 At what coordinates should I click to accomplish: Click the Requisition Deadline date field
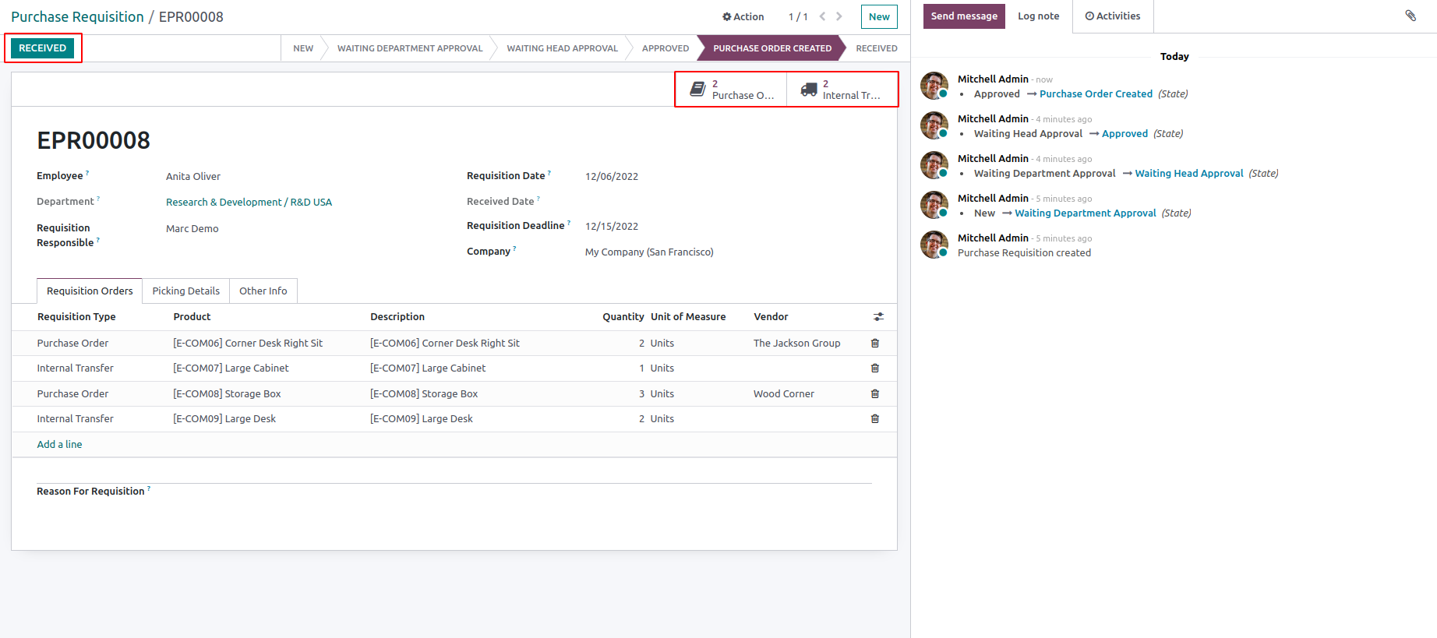[612, 227]
